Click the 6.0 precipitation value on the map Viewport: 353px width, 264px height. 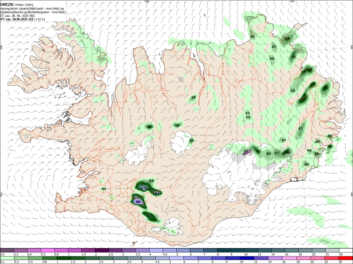point(144,188)
